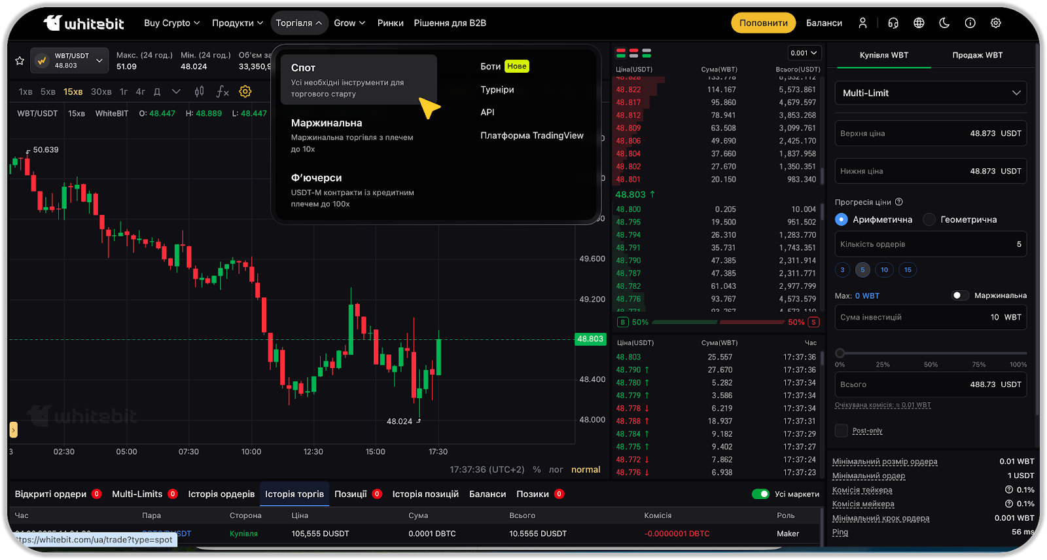Open chart settings gear icon
This screenshot has height=560, width=1047.
pos(245,92)
